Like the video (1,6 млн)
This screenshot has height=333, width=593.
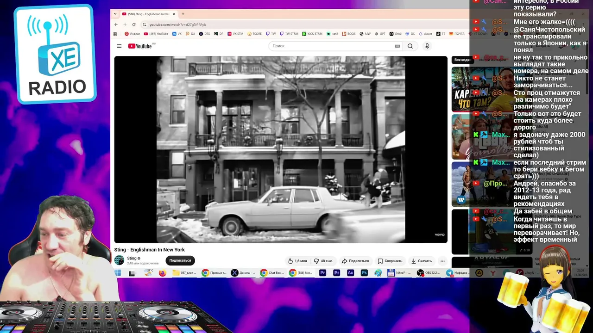tap(297, 261)
